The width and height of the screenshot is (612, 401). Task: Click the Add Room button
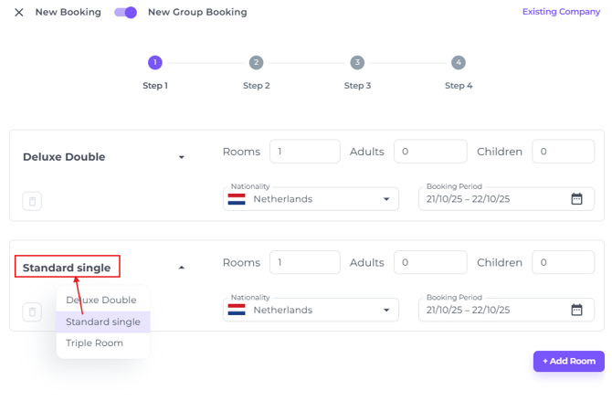tap(568, 362)
